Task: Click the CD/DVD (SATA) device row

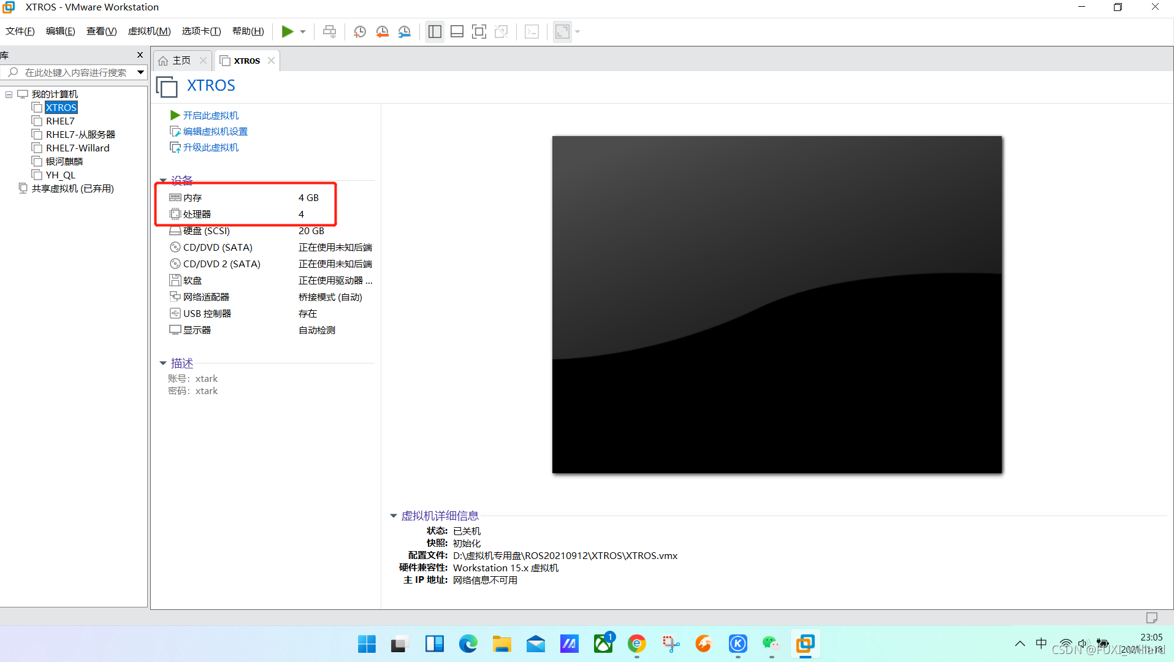Action: pyautogui.click(x=270, y=247)
